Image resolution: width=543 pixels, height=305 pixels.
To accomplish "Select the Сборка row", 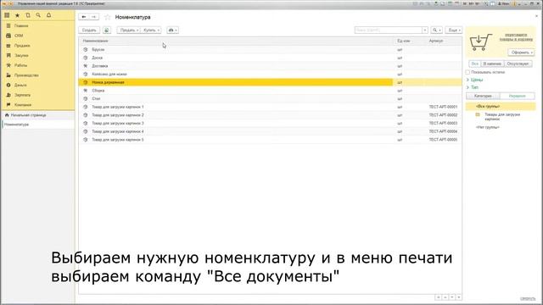I will click(270, 91).
